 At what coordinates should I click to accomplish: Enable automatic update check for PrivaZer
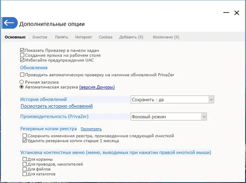click(x=22, y=75)
